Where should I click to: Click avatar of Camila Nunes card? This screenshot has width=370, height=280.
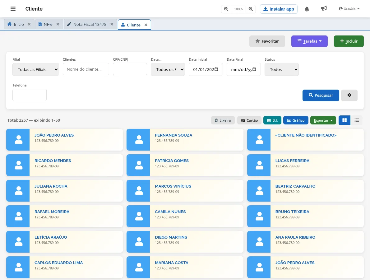click(139, 216)
